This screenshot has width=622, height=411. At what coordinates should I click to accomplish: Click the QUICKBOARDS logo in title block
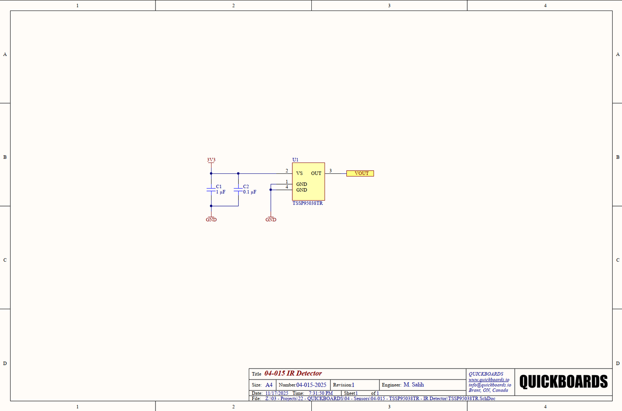coord(563,382)
